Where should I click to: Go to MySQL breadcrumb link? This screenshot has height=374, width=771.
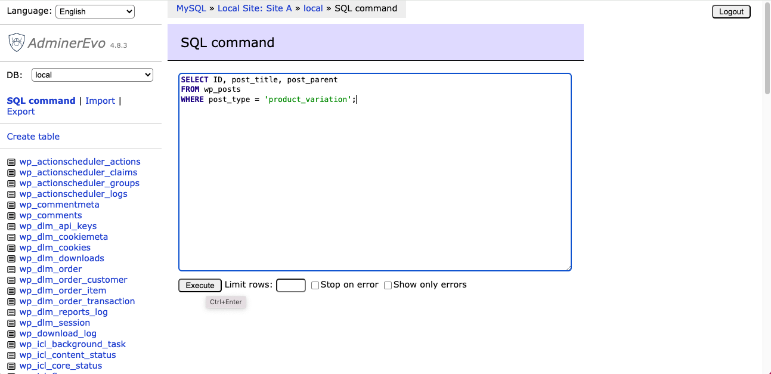tap(191, 8)
